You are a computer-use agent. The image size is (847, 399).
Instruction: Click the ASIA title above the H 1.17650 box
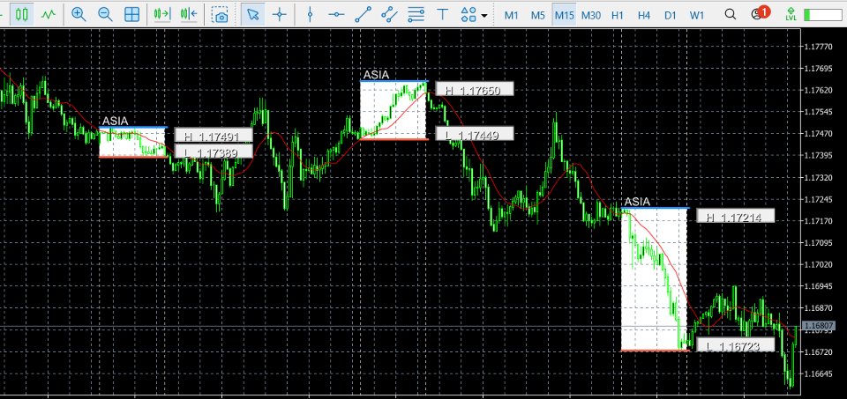tap(376, 75)
